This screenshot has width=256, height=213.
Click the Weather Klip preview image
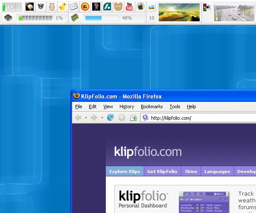204,202
